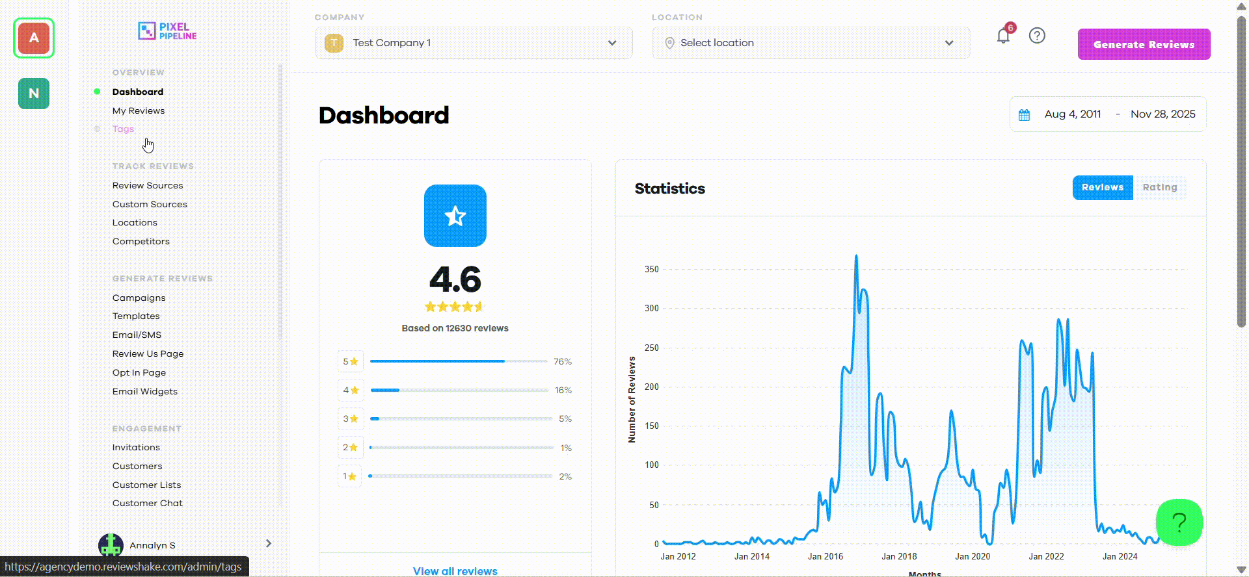
Task: Select the Reviews statistics toggle
Action: [1103, 187]
